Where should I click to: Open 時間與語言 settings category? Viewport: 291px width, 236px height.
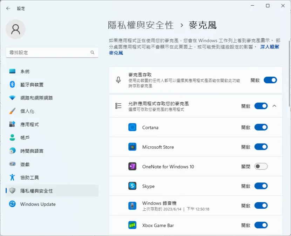pyautogui.click(x=52, y=151)
